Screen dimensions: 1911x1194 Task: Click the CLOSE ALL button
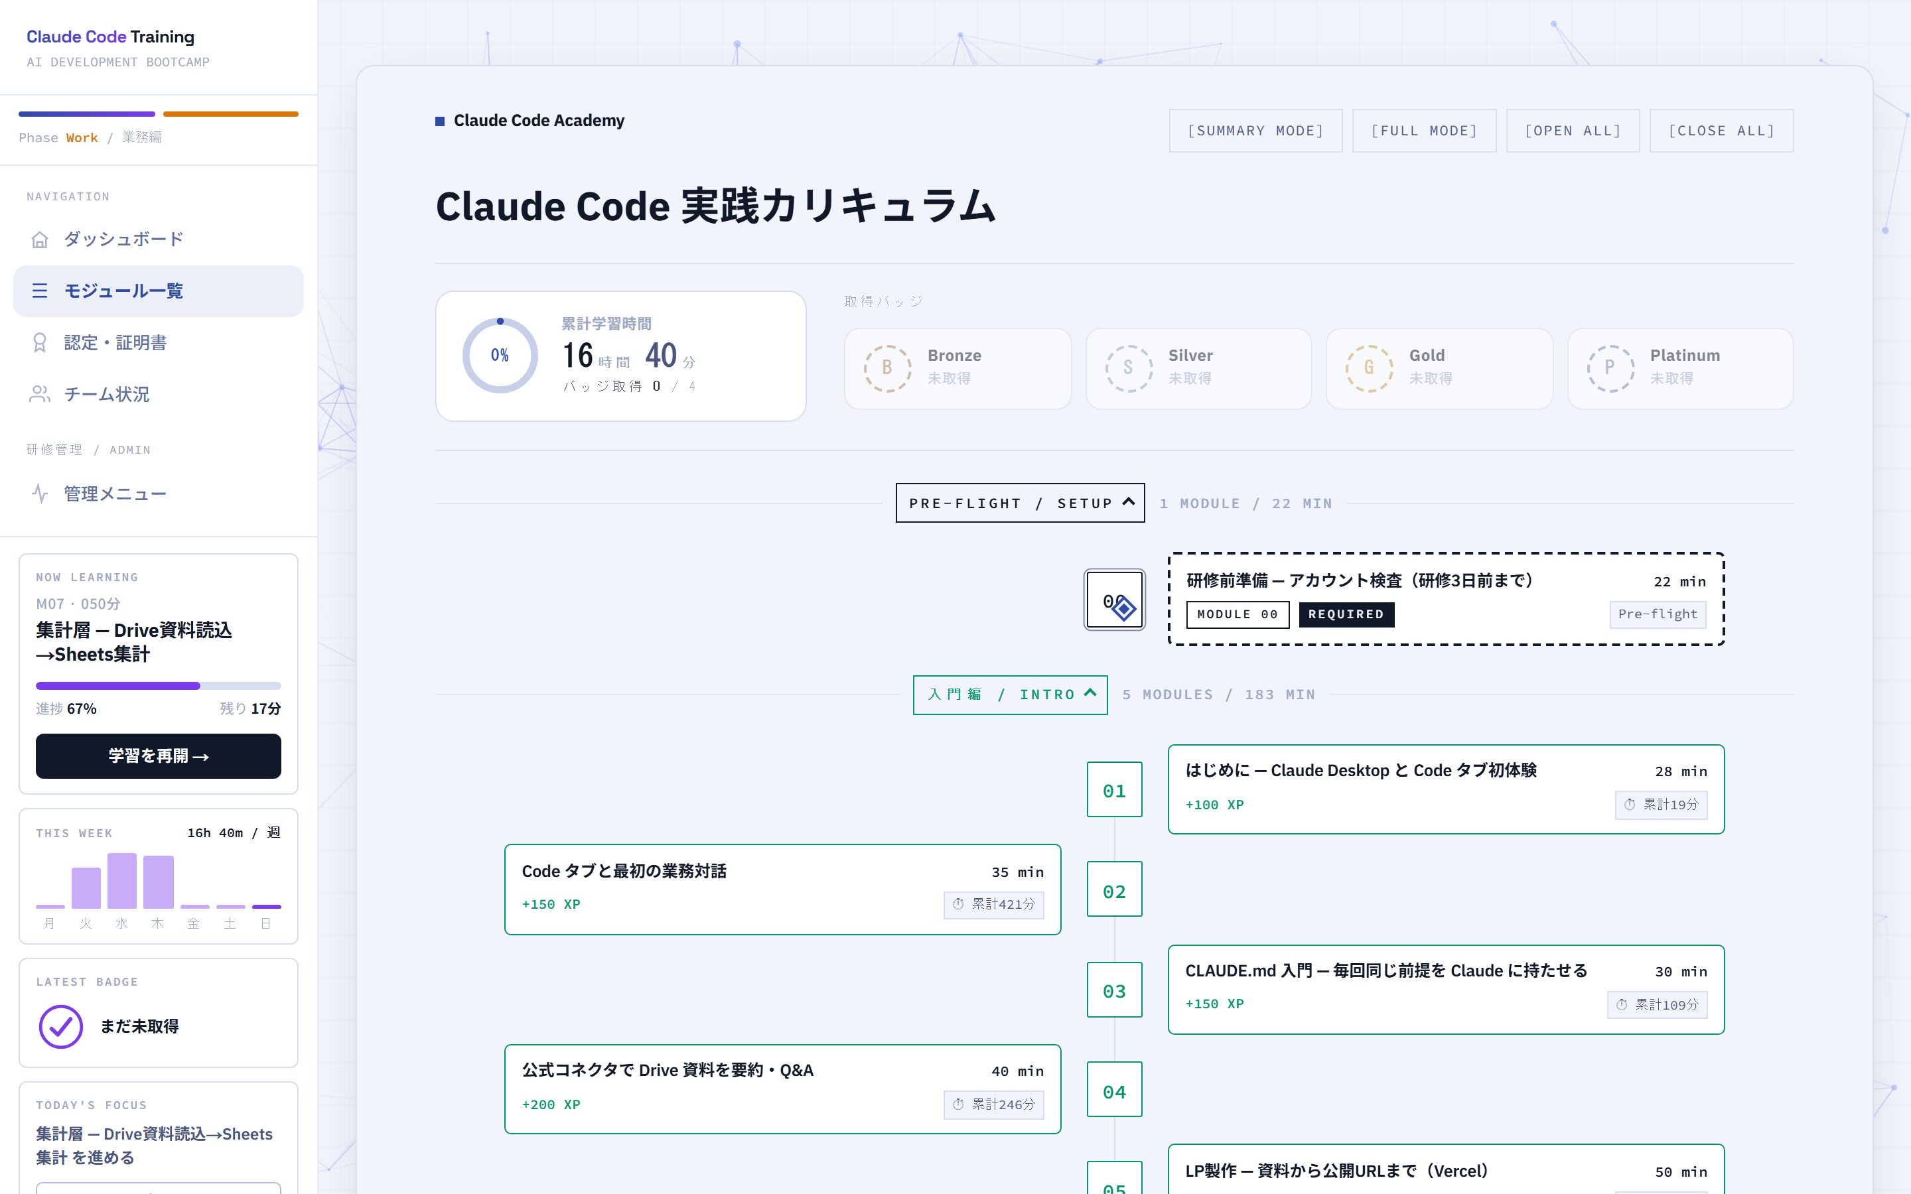coord(1721,131)
